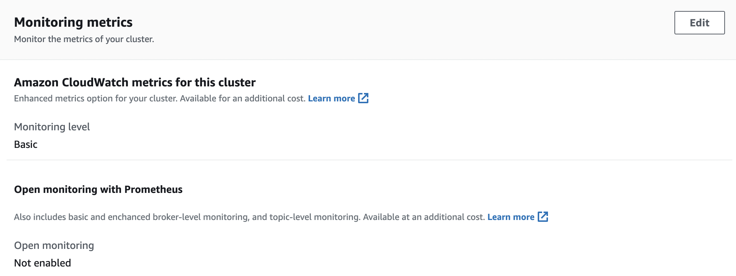Click external link icon beside CloudWatch Learn more

point(363,98)
